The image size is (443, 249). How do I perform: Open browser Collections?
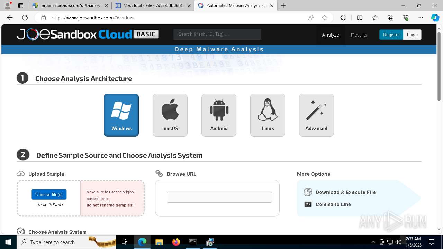click(390, 18)
